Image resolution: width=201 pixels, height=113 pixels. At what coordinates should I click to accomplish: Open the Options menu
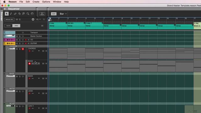[x=46, y=2]
